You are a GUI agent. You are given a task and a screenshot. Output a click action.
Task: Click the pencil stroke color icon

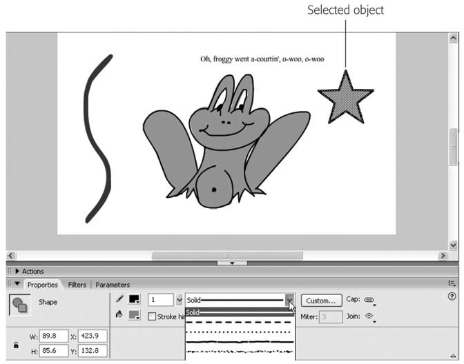[x=119, y=300]
